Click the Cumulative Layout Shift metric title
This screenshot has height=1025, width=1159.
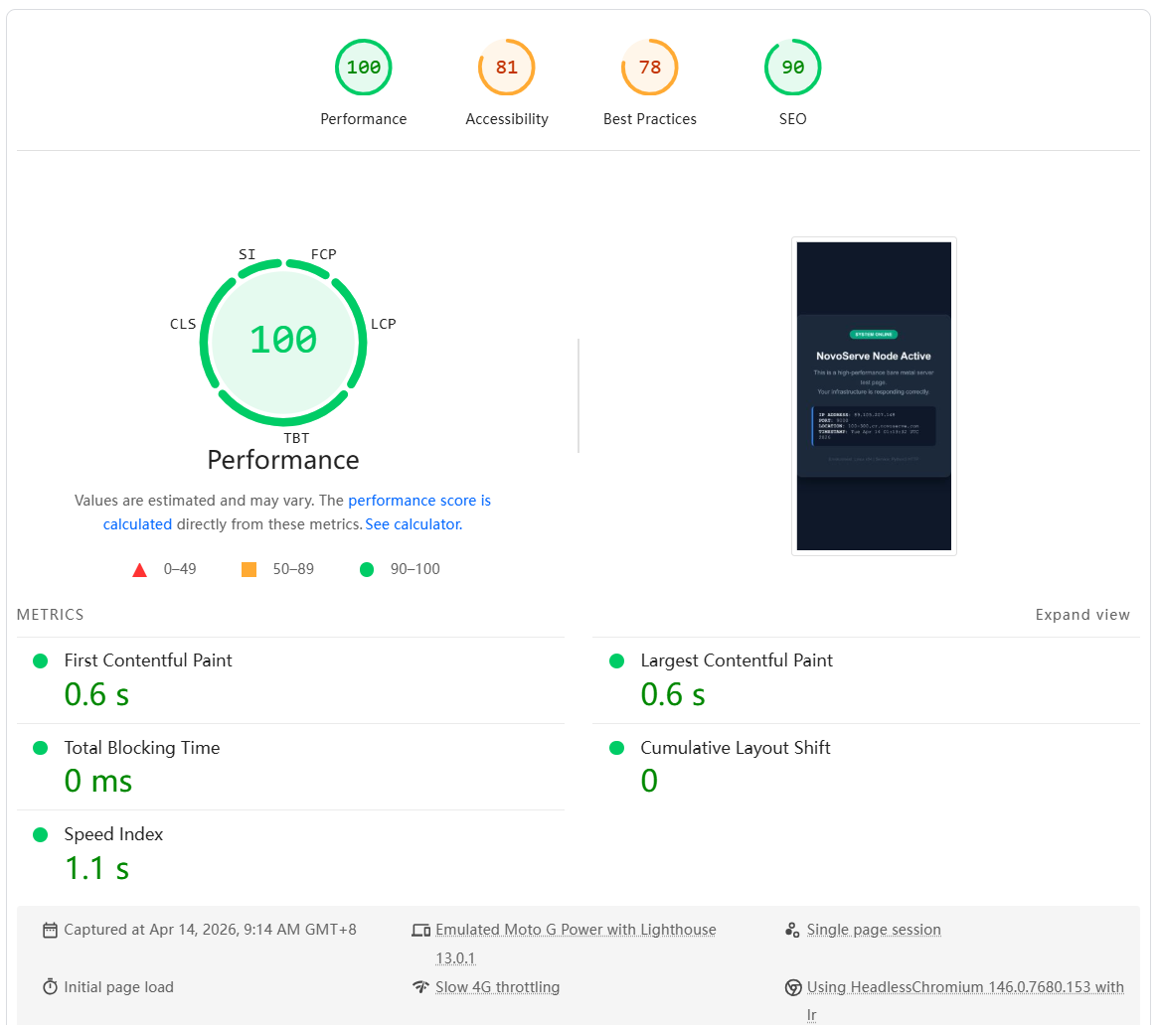pyautogui.click(x=736, y=747)
